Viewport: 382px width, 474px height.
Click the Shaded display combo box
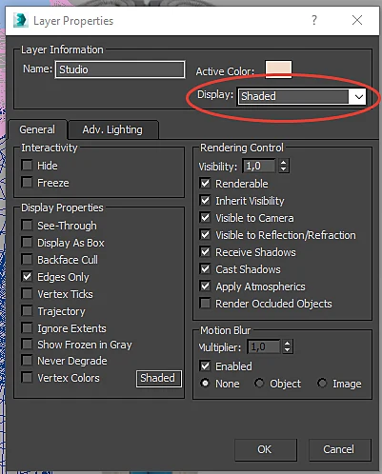point(301,96)
